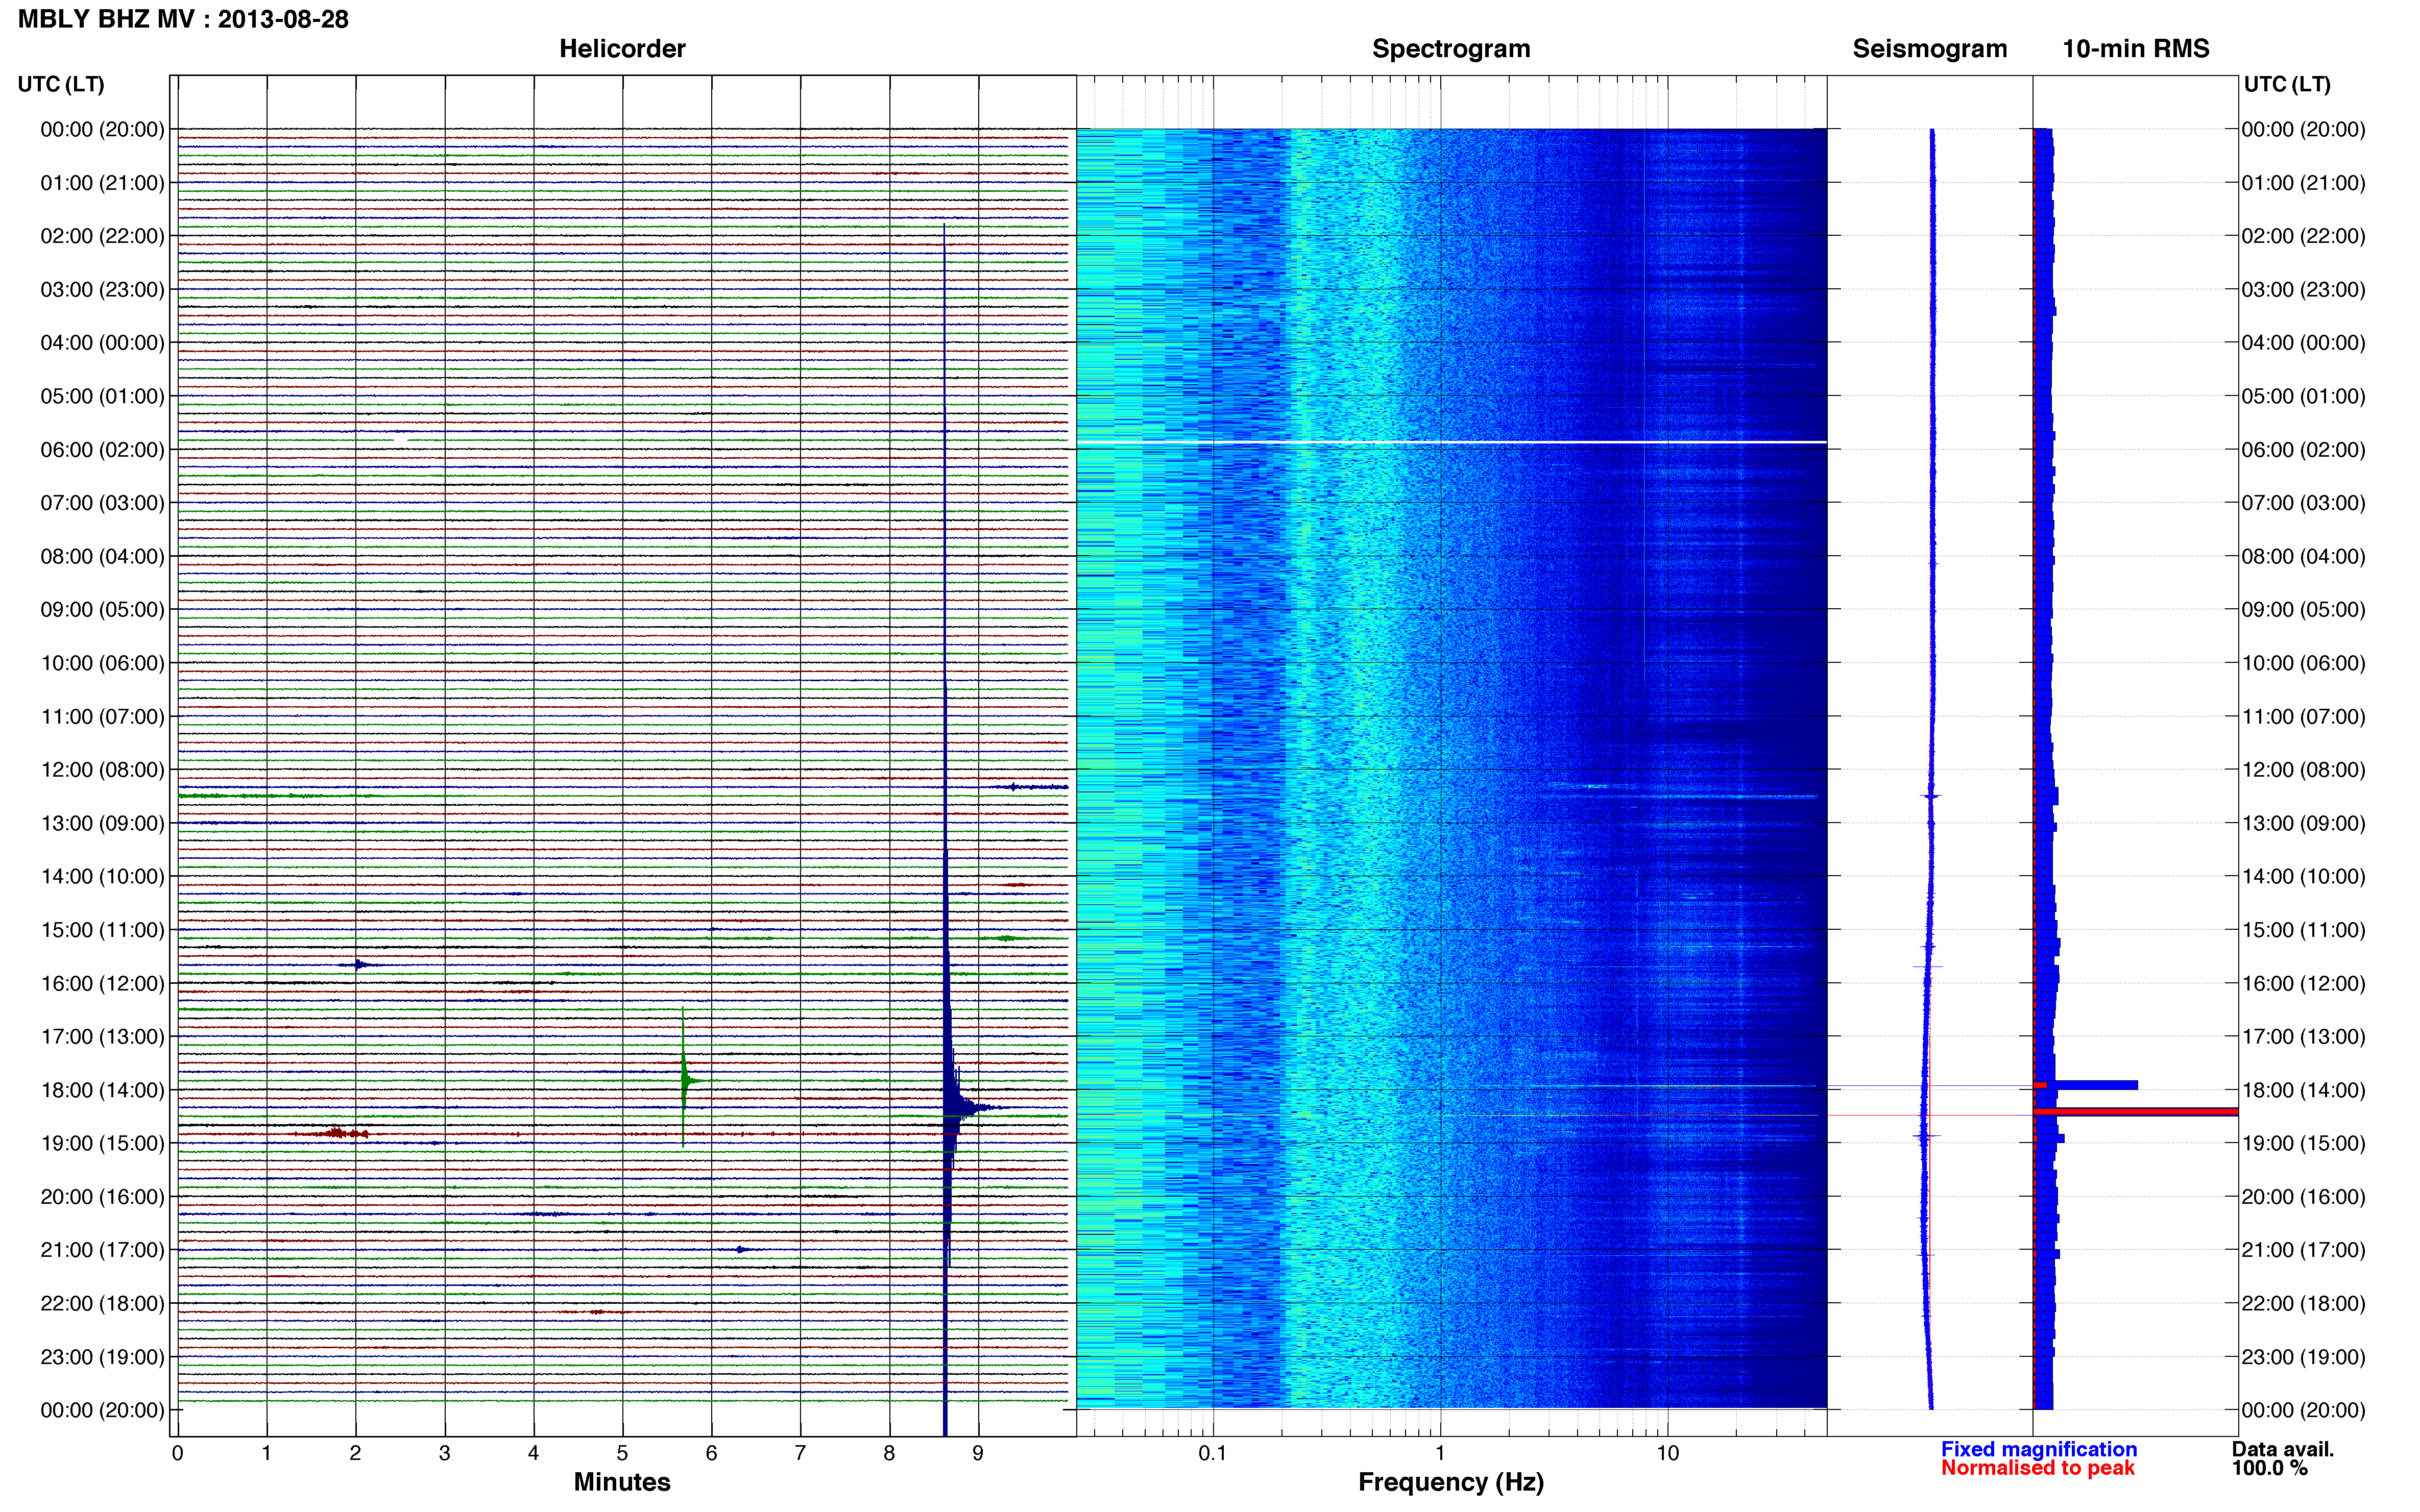Click left time label '15:00 (11:00)'

tap(102, 930)
